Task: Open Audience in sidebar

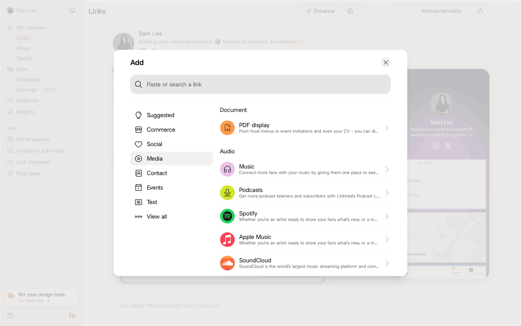Action: [x=27, y=101]
